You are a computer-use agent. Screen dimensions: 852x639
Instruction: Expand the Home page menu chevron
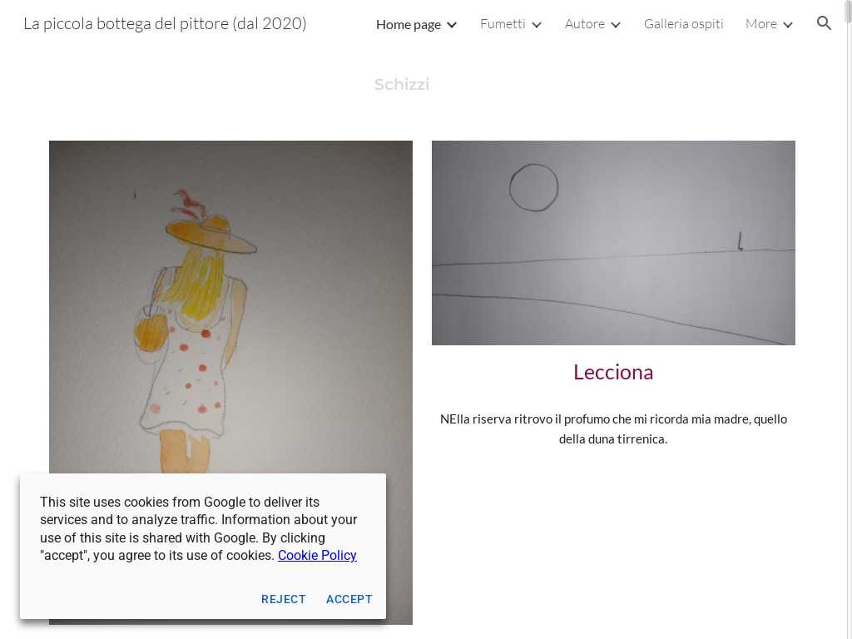point(452,25)
